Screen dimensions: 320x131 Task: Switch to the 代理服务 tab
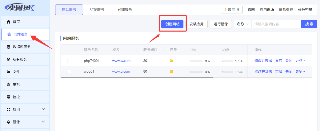pyautogui.click(x=125, y=10)
